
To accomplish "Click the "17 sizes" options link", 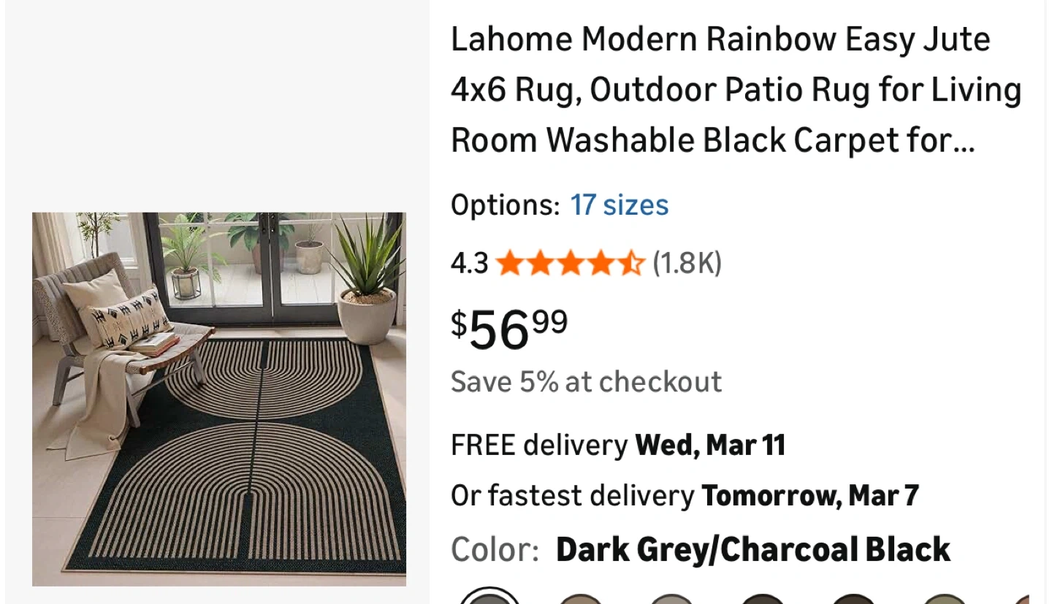I will coord(619,205).
